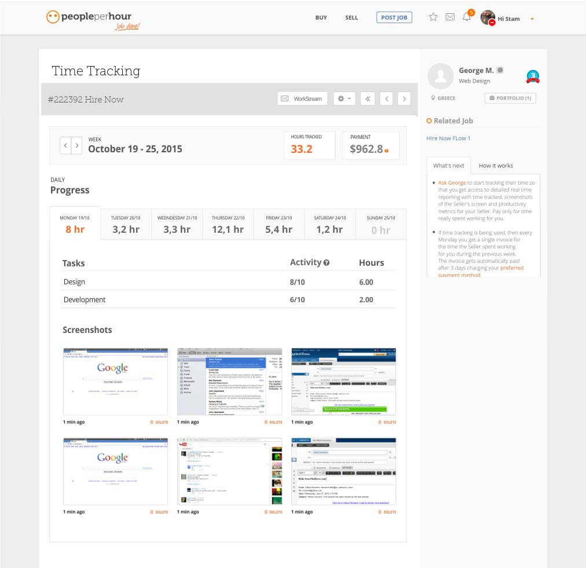Click George M.'s profile avatar
The height and width of the screenshot is (568, 586).
pos(440,76)
